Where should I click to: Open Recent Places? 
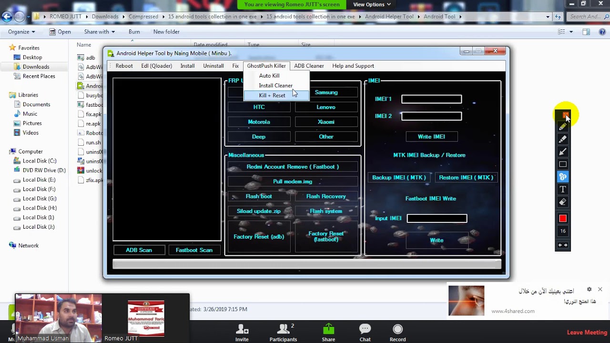[39, 76]
